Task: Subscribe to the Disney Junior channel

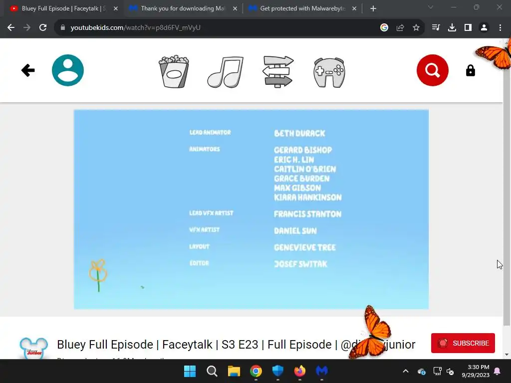Action: tap(463, 343)
